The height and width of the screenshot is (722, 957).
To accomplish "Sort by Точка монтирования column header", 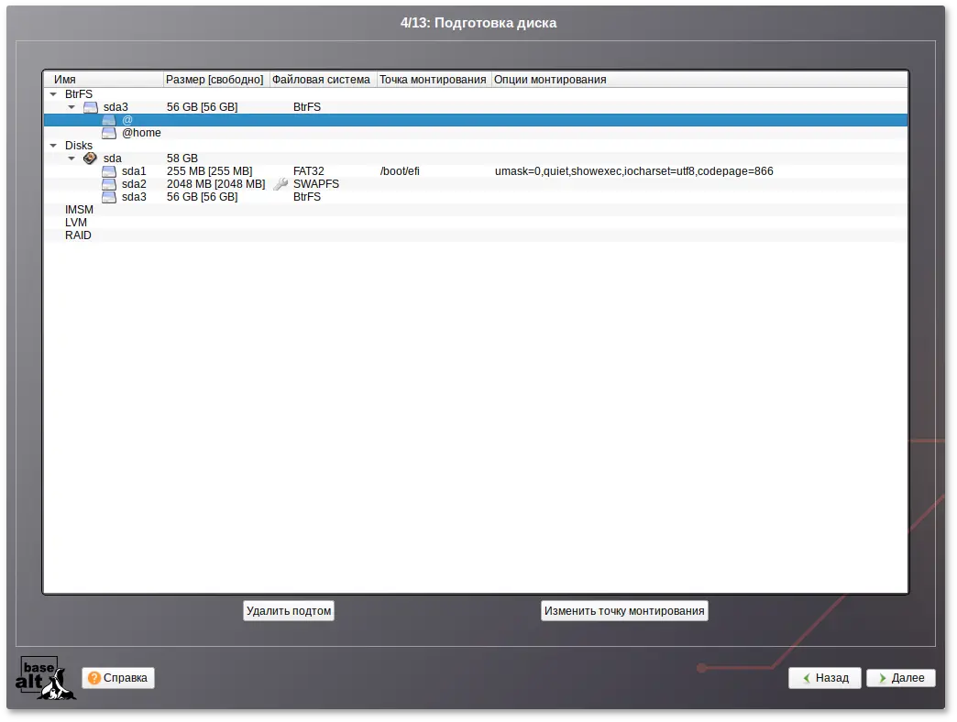I will click(x=434, y=80).
